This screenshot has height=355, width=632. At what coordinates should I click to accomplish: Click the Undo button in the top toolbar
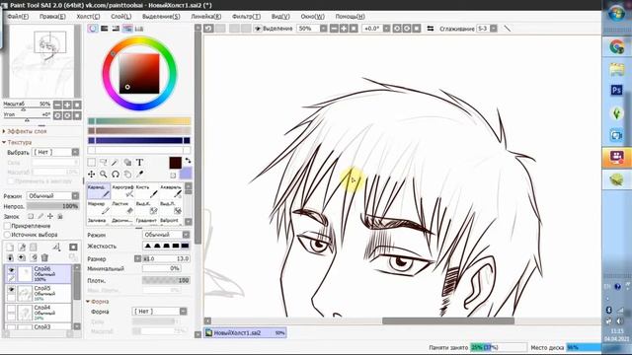pyautogui.click(x=208, y=29)
